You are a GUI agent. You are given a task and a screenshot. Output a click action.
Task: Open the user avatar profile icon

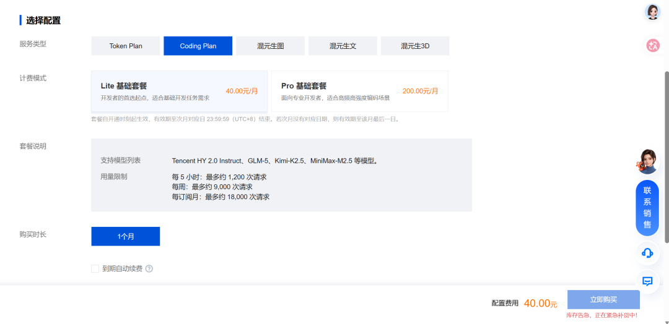652,12
